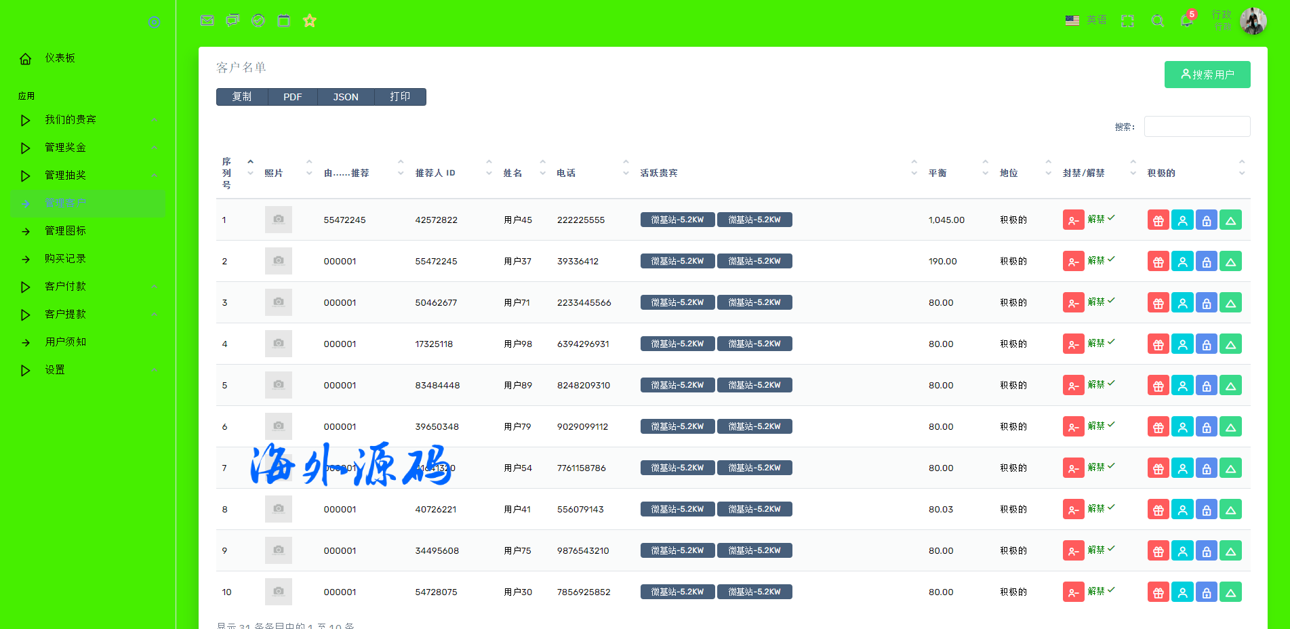Viewport: 1290px width, 629px height.
Task: Click the yellow star favorites icon
Action: pyautogui.click(x=310, y=20)
